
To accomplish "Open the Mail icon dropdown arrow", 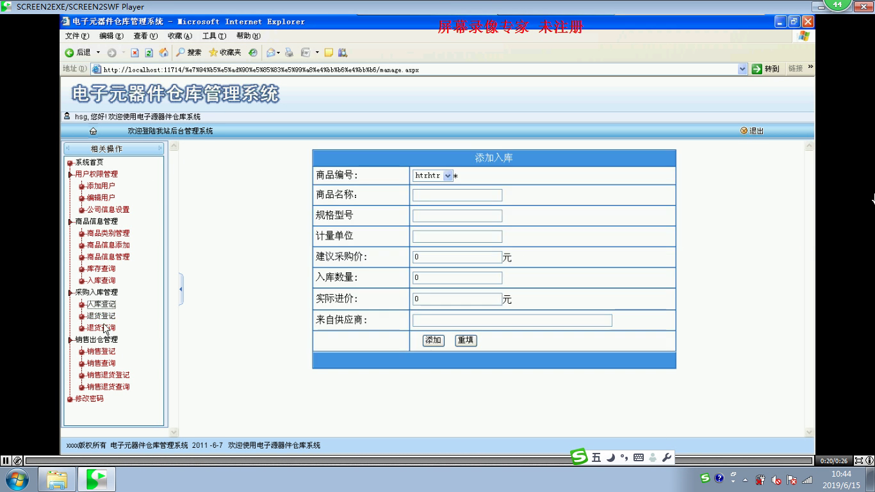I will point(278,53).
